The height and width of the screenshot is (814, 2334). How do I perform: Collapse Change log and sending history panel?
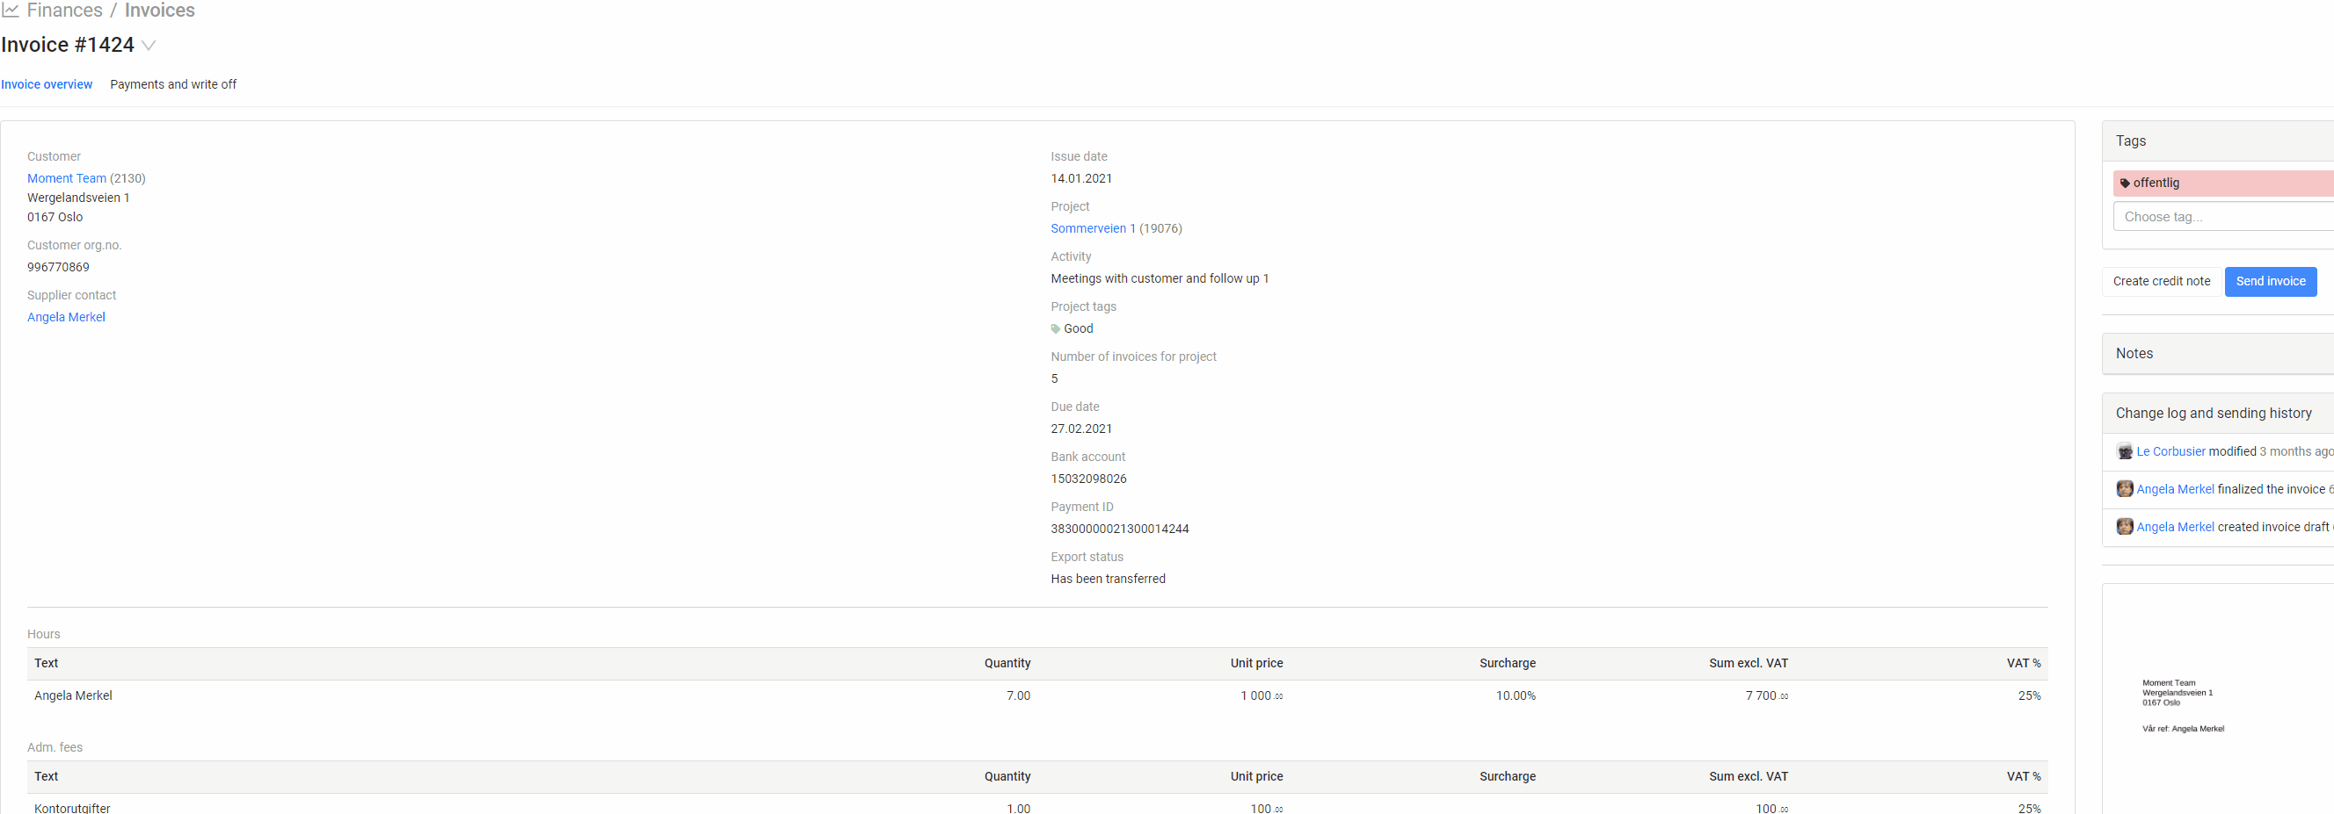(2218, 413)
